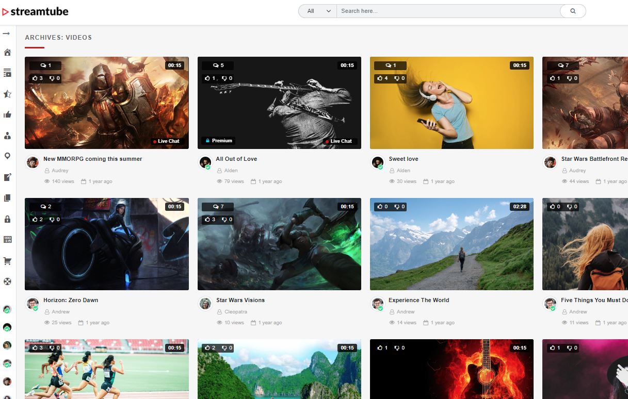Open the All Out of Love title link

click(236, 159)
